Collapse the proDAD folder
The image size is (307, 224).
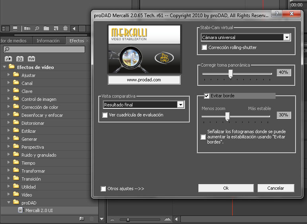[x=9, y=202]
